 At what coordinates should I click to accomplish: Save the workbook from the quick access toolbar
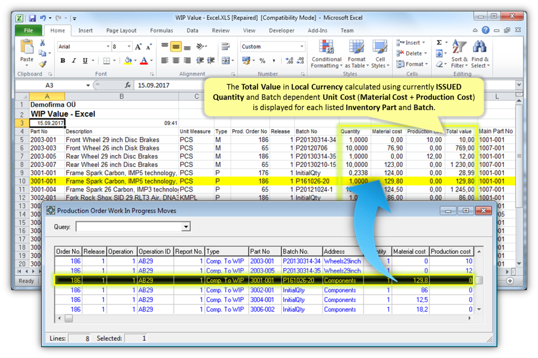click(32, 18)
